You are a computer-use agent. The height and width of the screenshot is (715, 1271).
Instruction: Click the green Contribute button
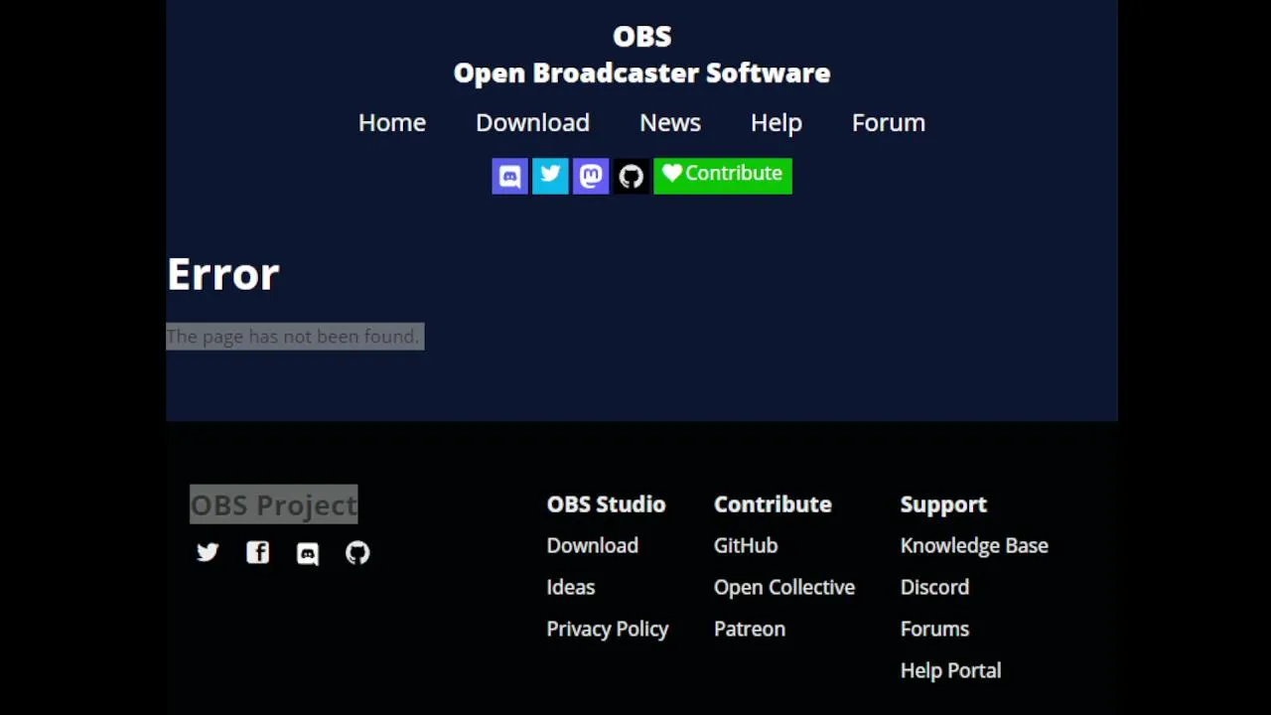pyautogui.click(x=723, y=176)
